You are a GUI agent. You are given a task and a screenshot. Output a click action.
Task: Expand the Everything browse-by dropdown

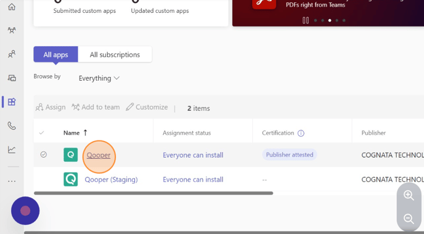point(99,78)
